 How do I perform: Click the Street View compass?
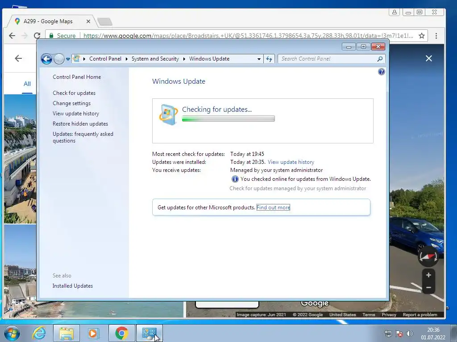tap(428, 256)
